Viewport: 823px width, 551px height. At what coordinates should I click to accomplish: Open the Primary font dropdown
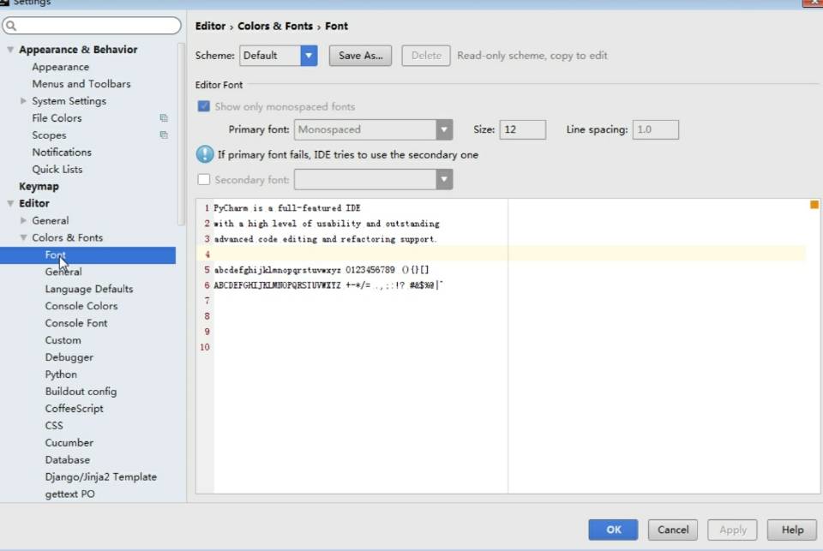coord(444,129)
